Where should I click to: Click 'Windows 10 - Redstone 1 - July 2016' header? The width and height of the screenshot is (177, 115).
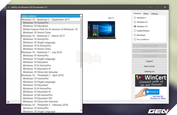51,52
